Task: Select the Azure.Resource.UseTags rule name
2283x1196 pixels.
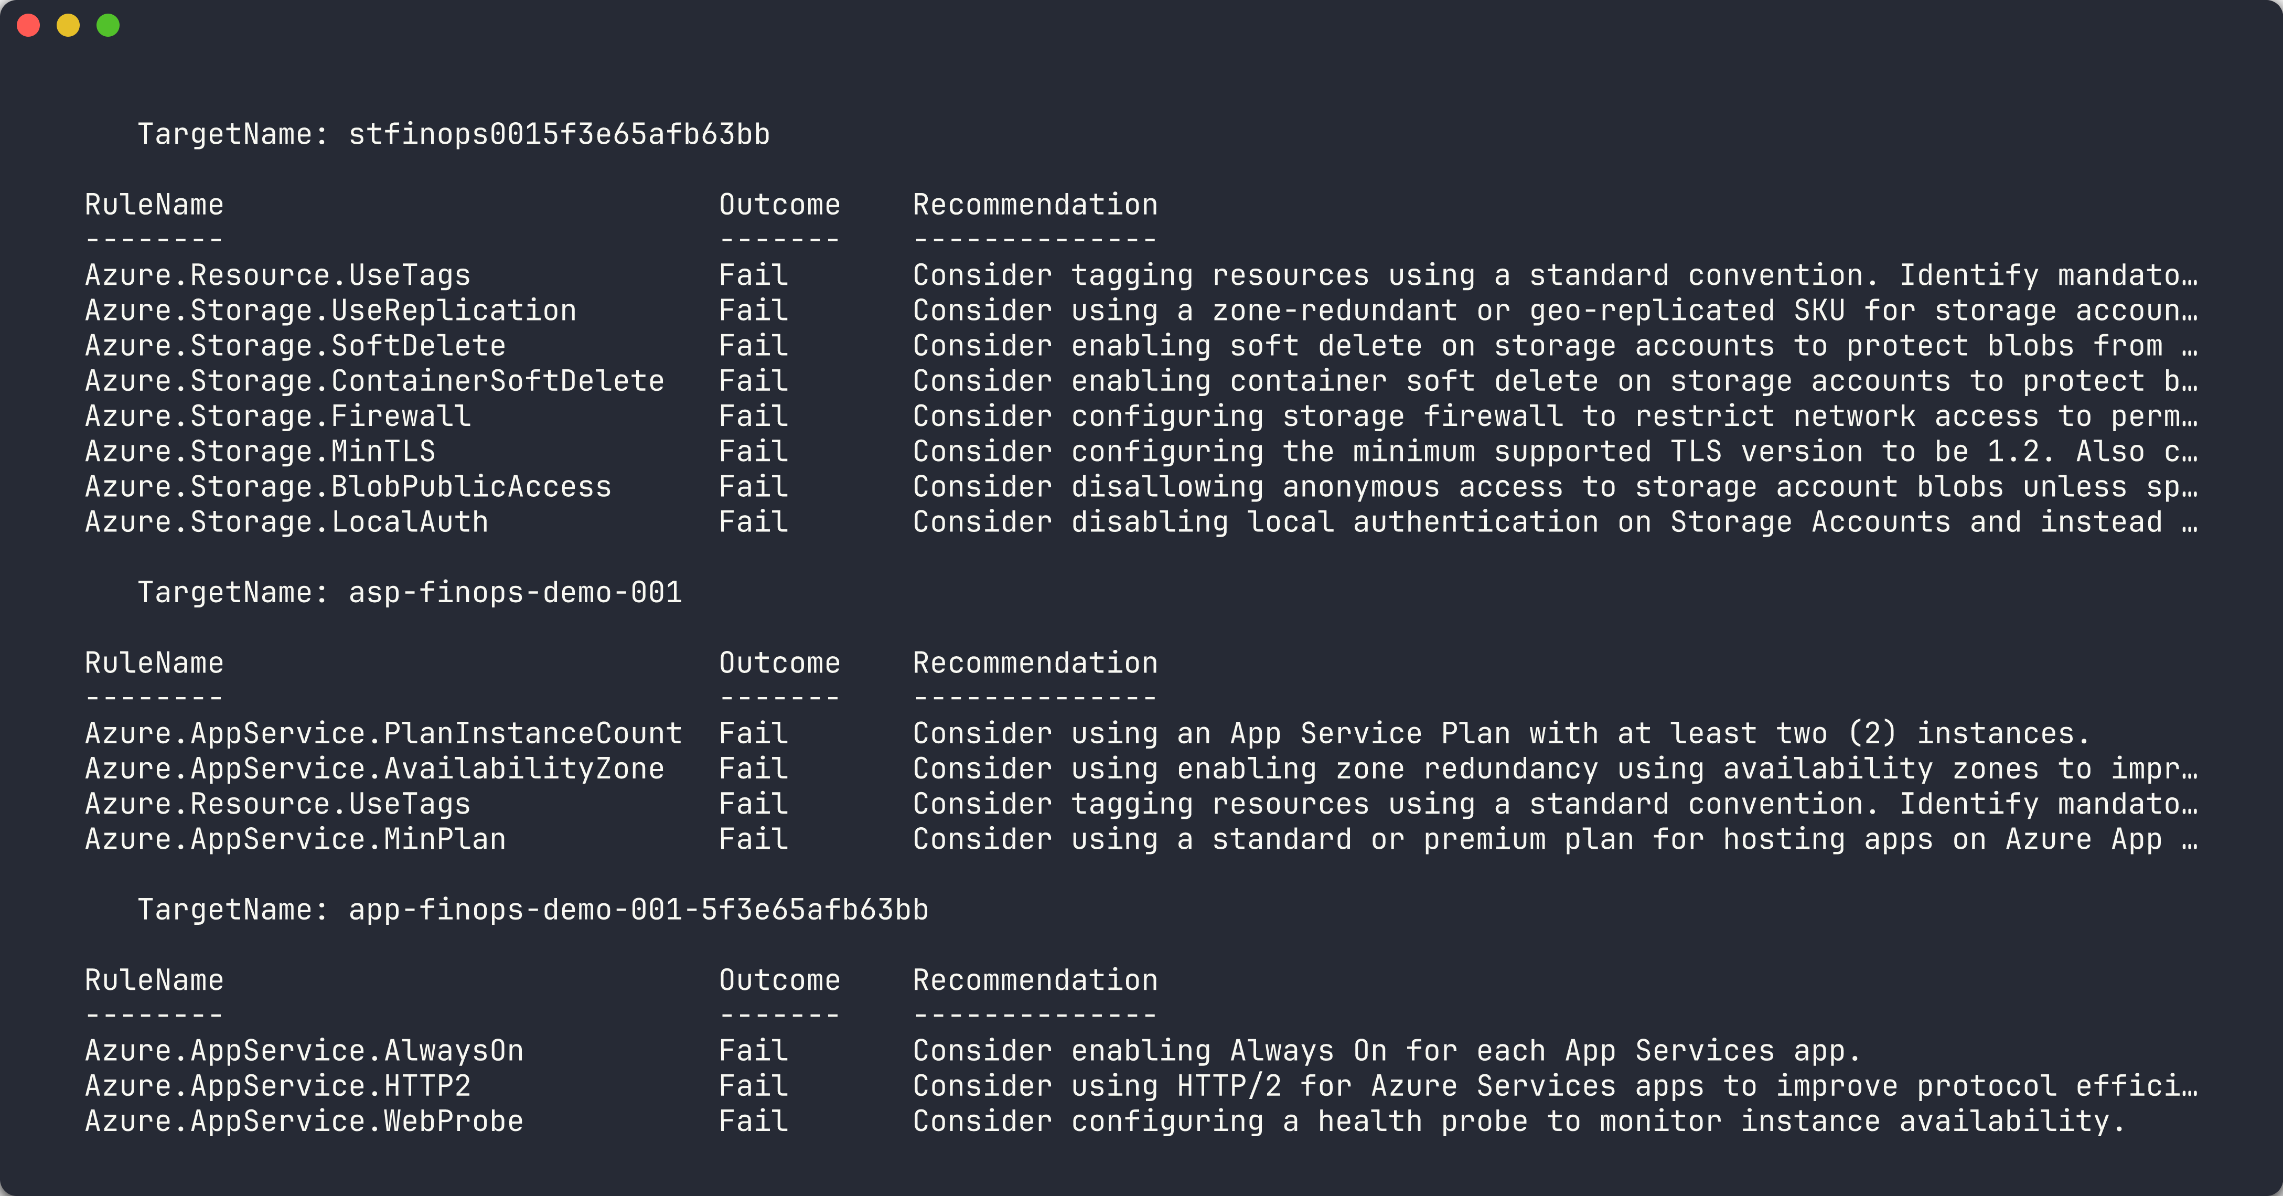Action: [x=277, y=275]
